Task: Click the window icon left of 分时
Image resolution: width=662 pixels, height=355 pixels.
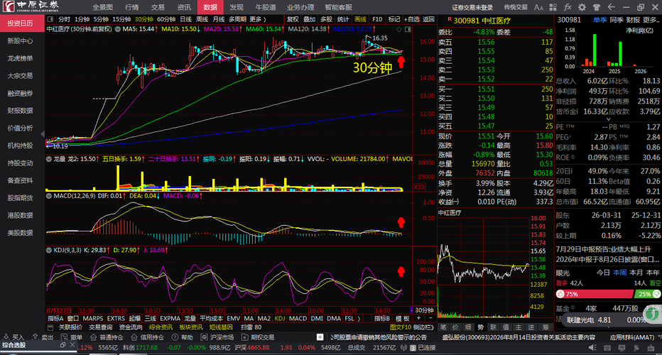Action: point(50,19)
